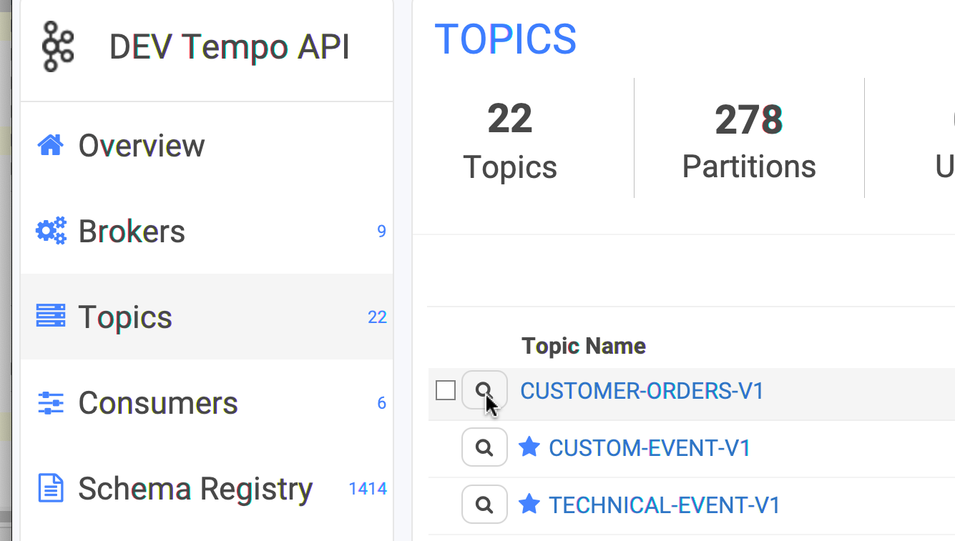Toggle star favorite on CUSTOM-EVENT-V1
This screenshot has width=955, height=541.
529,447
